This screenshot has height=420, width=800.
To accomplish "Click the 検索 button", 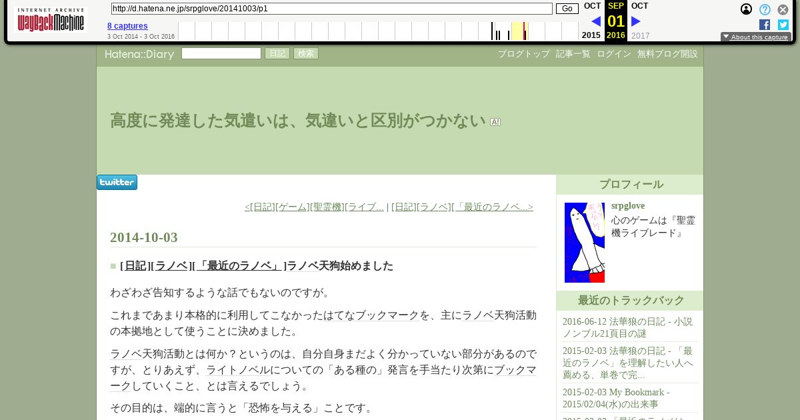I will click(306, 53).
